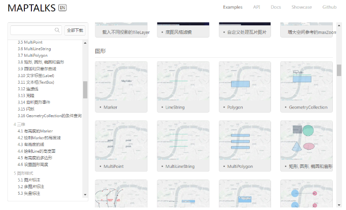Click the sidebar scrollbar thumb
This screenshot has width=346, height=210.
click(x=85, y=89)
